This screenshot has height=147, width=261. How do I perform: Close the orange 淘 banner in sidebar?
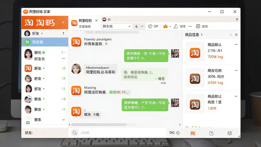(x=63, y=22)
